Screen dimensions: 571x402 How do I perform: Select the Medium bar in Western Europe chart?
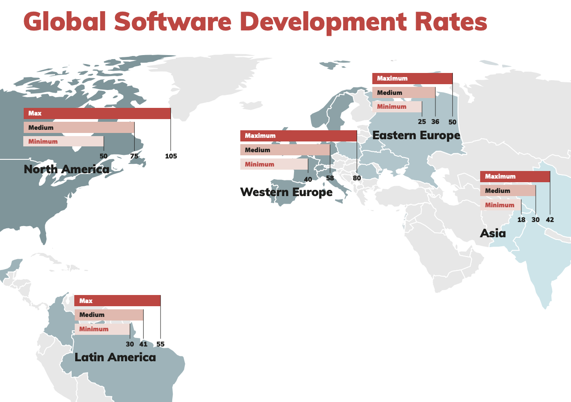(x=285, y=150)
